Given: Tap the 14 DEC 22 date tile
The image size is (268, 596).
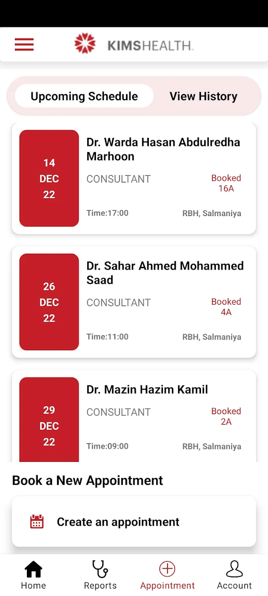Looking at the screenshot, I should pos(49,178).
